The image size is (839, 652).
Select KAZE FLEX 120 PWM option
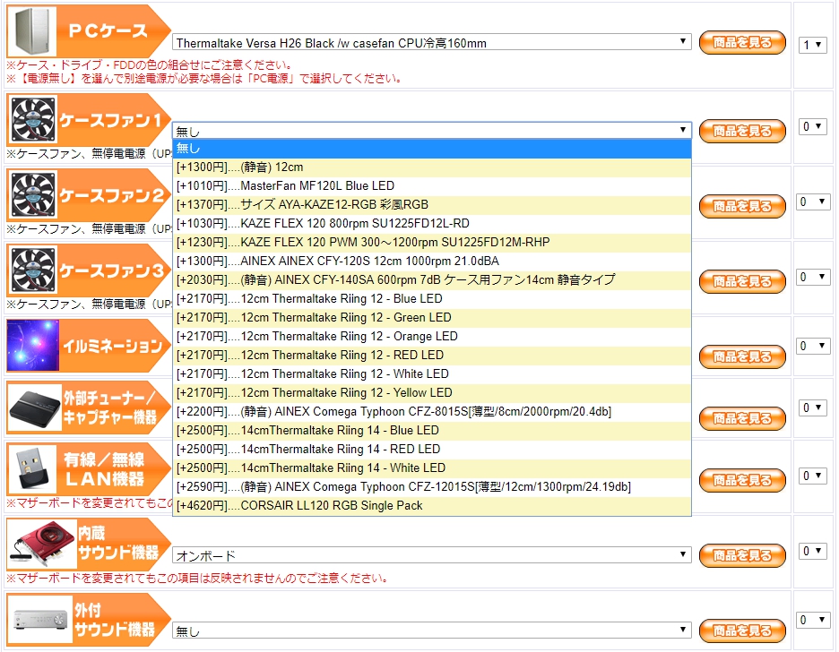click(x=432, y=242)
